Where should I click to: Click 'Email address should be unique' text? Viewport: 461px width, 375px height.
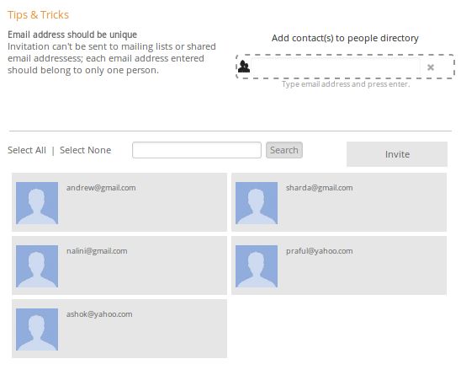[x=72, y=35]
